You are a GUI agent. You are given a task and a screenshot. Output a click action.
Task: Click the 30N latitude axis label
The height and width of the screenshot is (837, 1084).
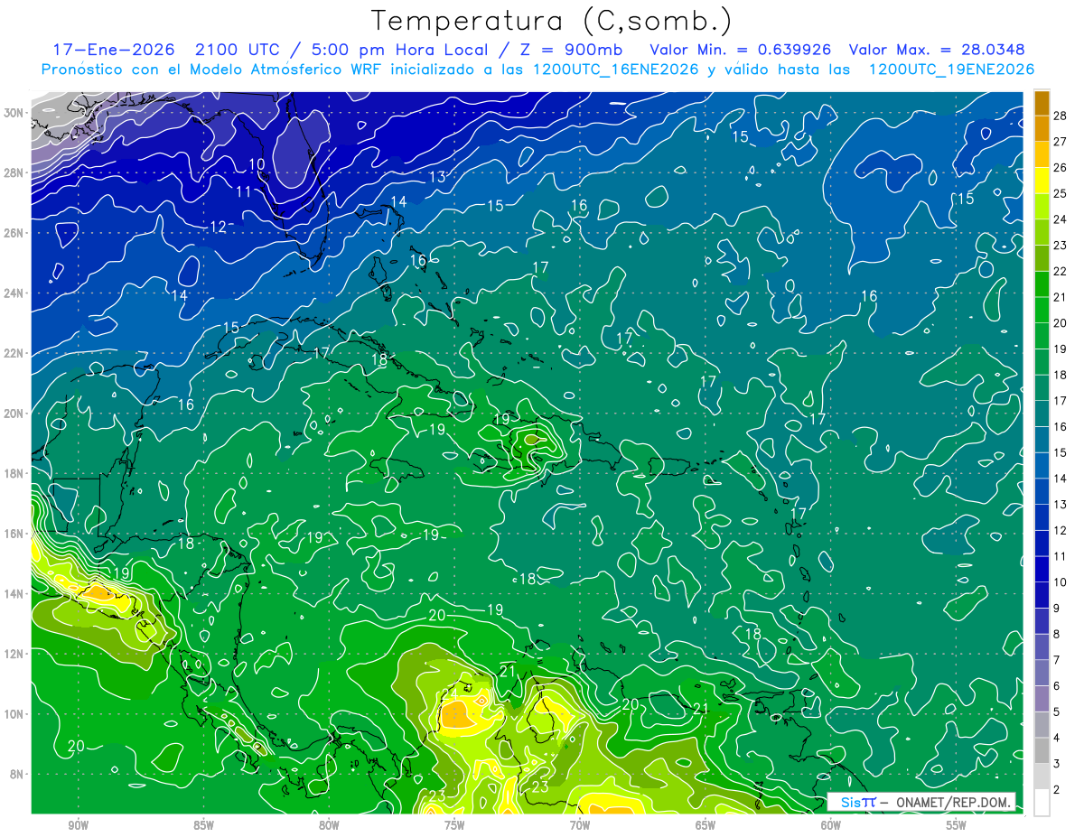click(x=15, y=113)
